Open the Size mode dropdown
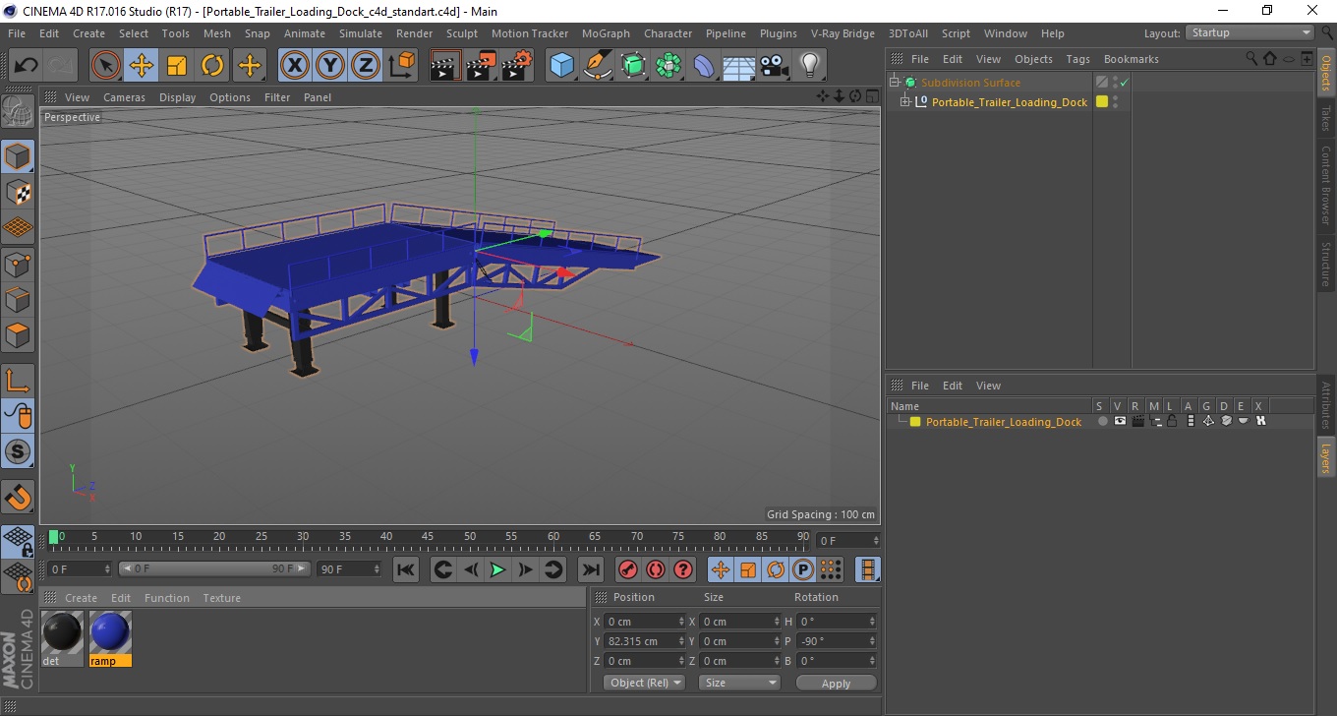 click(739, 683)
